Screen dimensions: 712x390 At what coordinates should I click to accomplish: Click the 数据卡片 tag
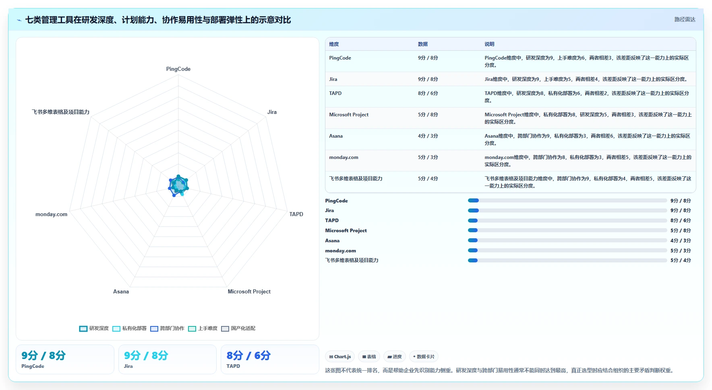424,357
